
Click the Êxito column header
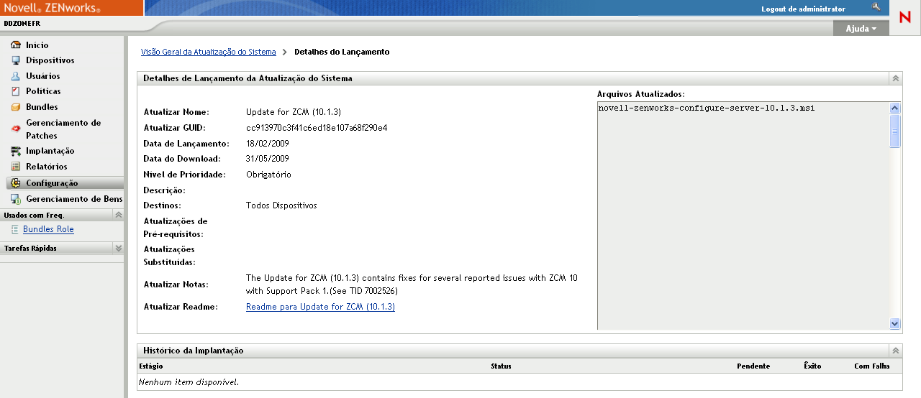point(812,366)
